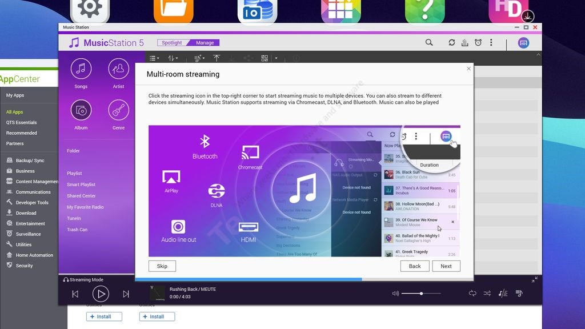585x329 pixels.
Task: Open the three-dot more options menu
Action: (x=491, y=42)
